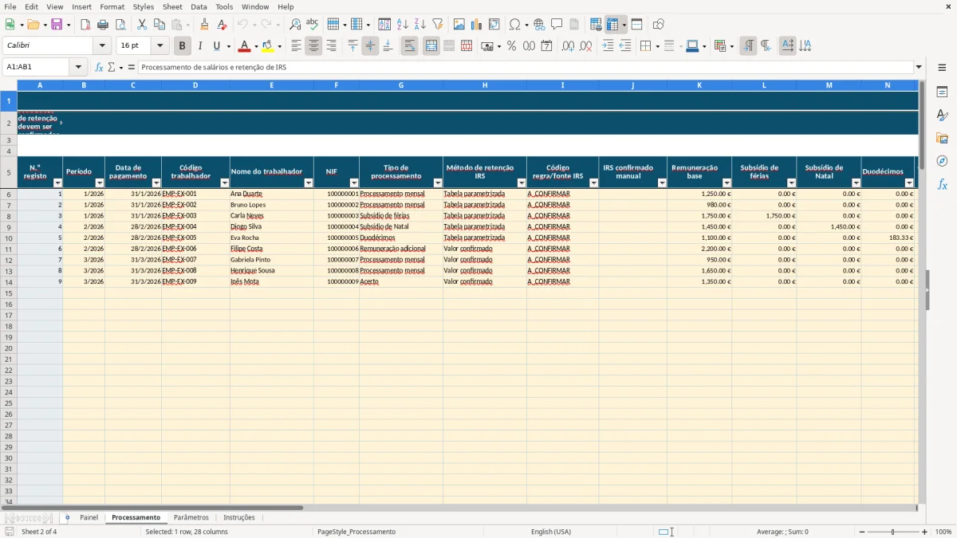Open the Data menu

pos(199,6)
